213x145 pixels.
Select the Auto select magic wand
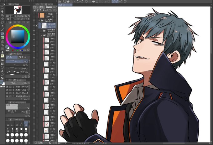click(2, 26)
